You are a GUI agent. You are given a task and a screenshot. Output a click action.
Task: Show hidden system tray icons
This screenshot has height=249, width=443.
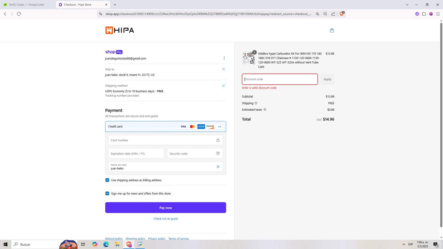pyautogui.click(x=403, y=244)
